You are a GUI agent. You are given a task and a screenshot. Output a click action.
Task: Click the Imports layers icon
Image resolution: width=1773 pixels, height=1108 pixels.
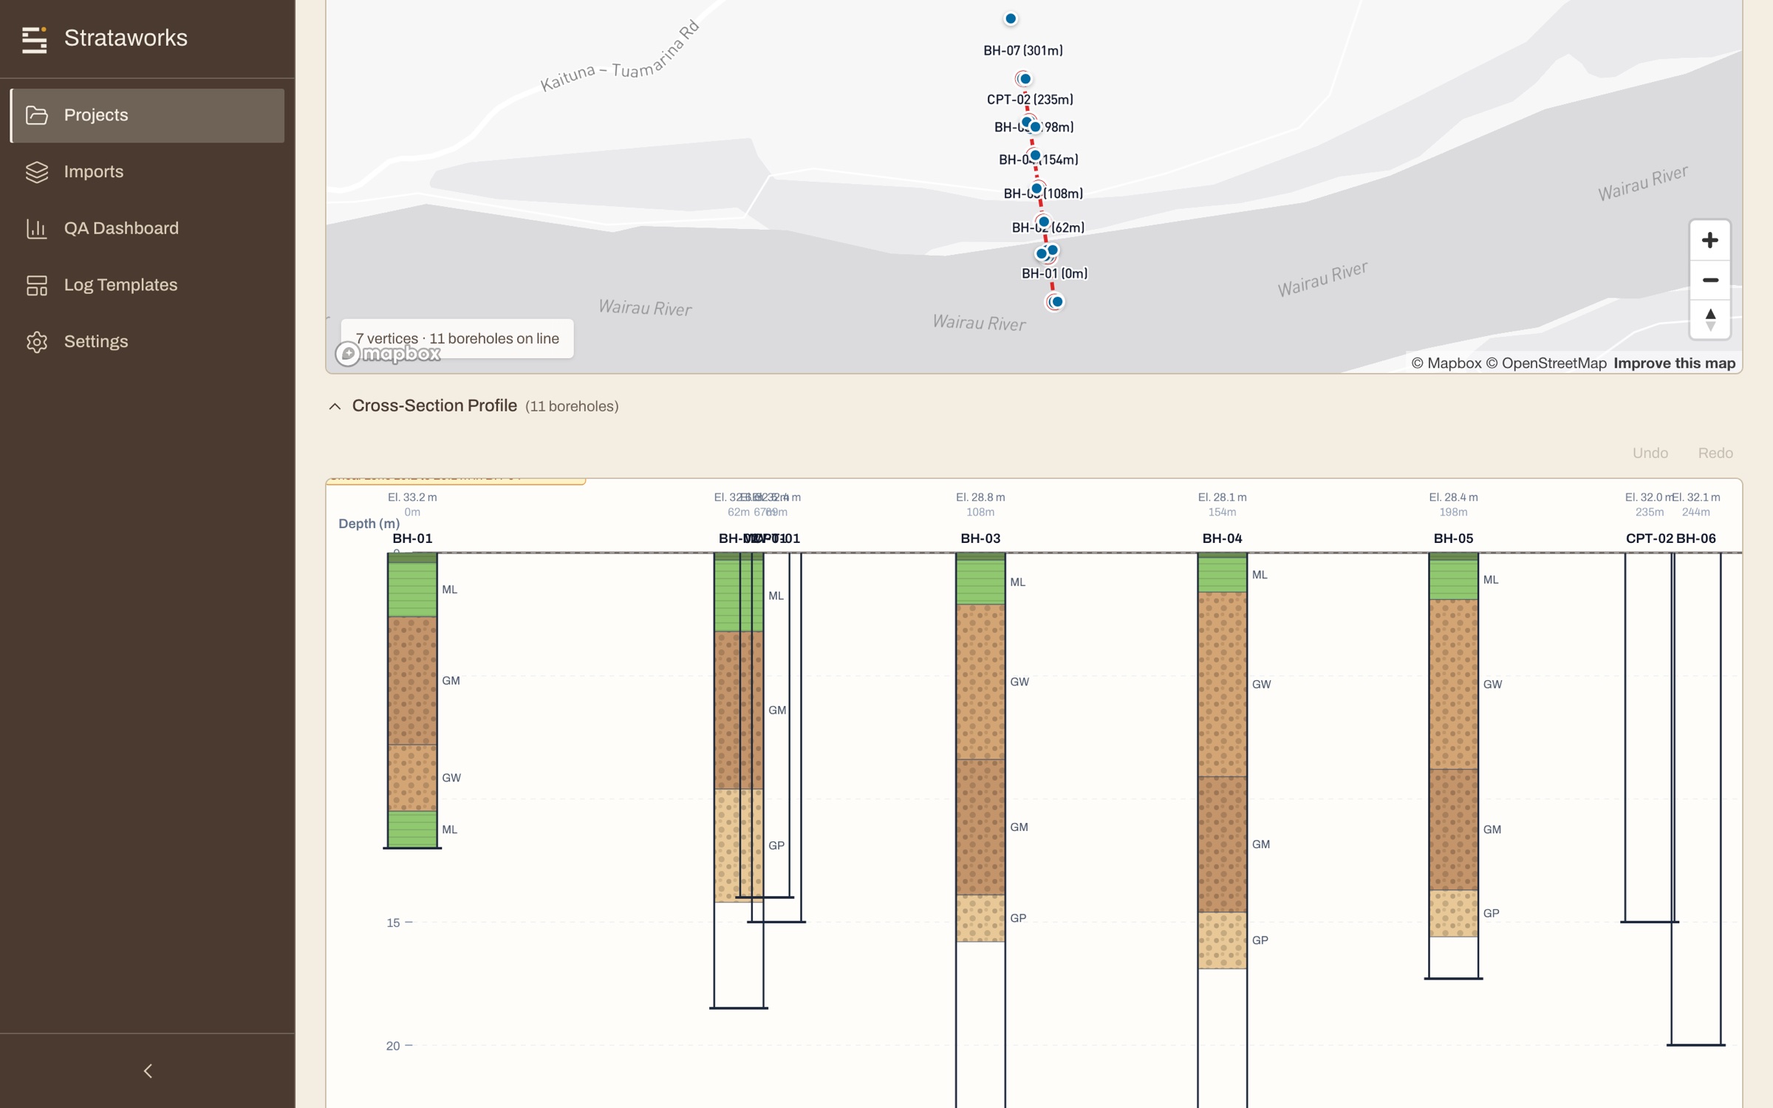37,172
